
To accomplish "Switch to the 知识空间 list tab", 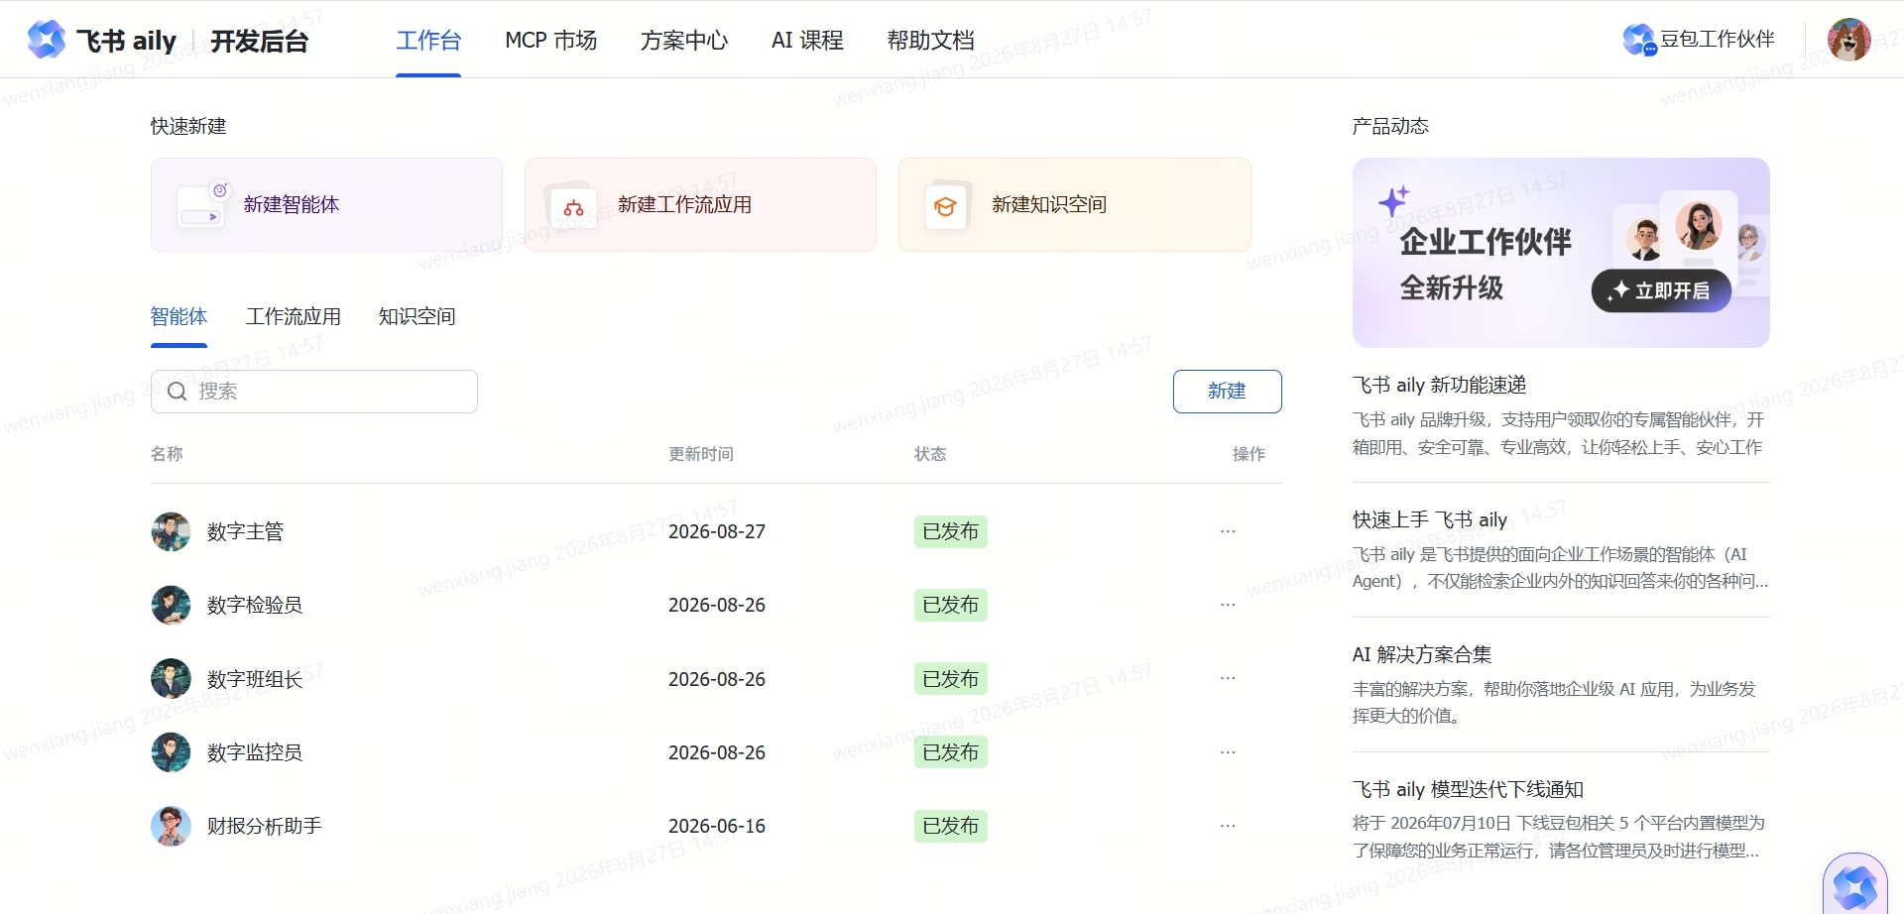I will click(x=416, y=317).
